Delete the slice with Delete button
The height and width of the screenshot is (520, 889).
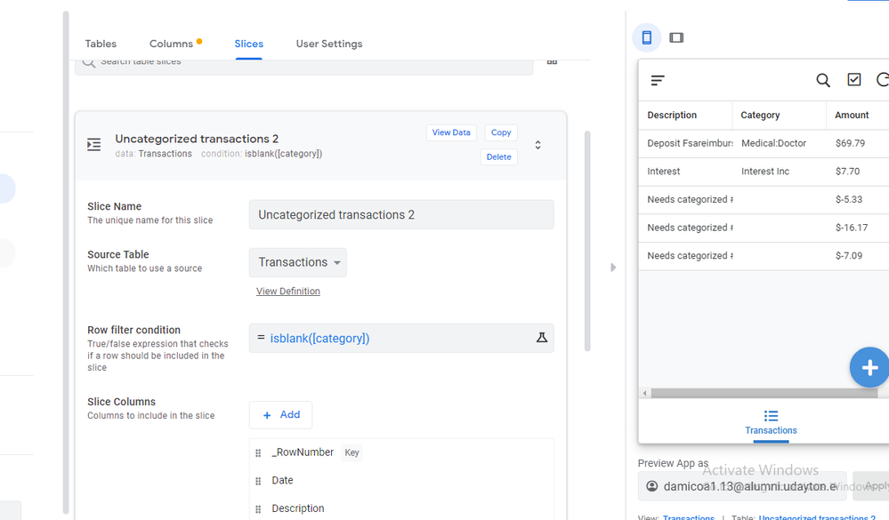click(x=498, y=157)
